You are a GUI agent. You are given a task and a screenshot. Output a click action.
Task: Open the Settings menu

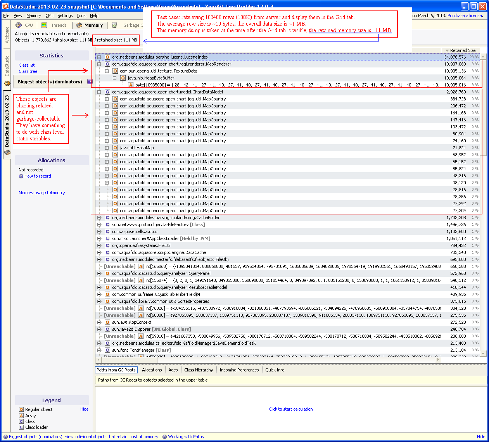click(x=65, y=16)
